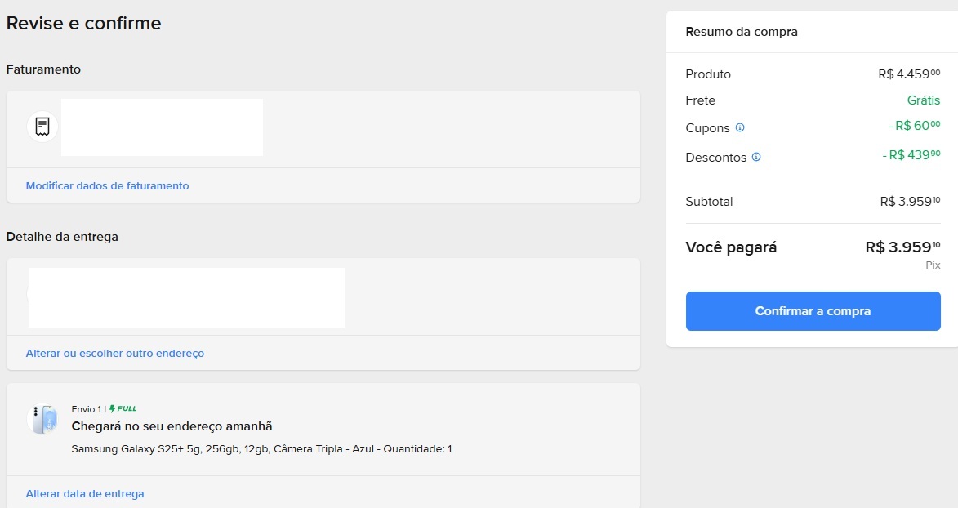The image size is (958, 508).
Task: Select the coupon discount of R$ 60
Action: click(914, 127)
